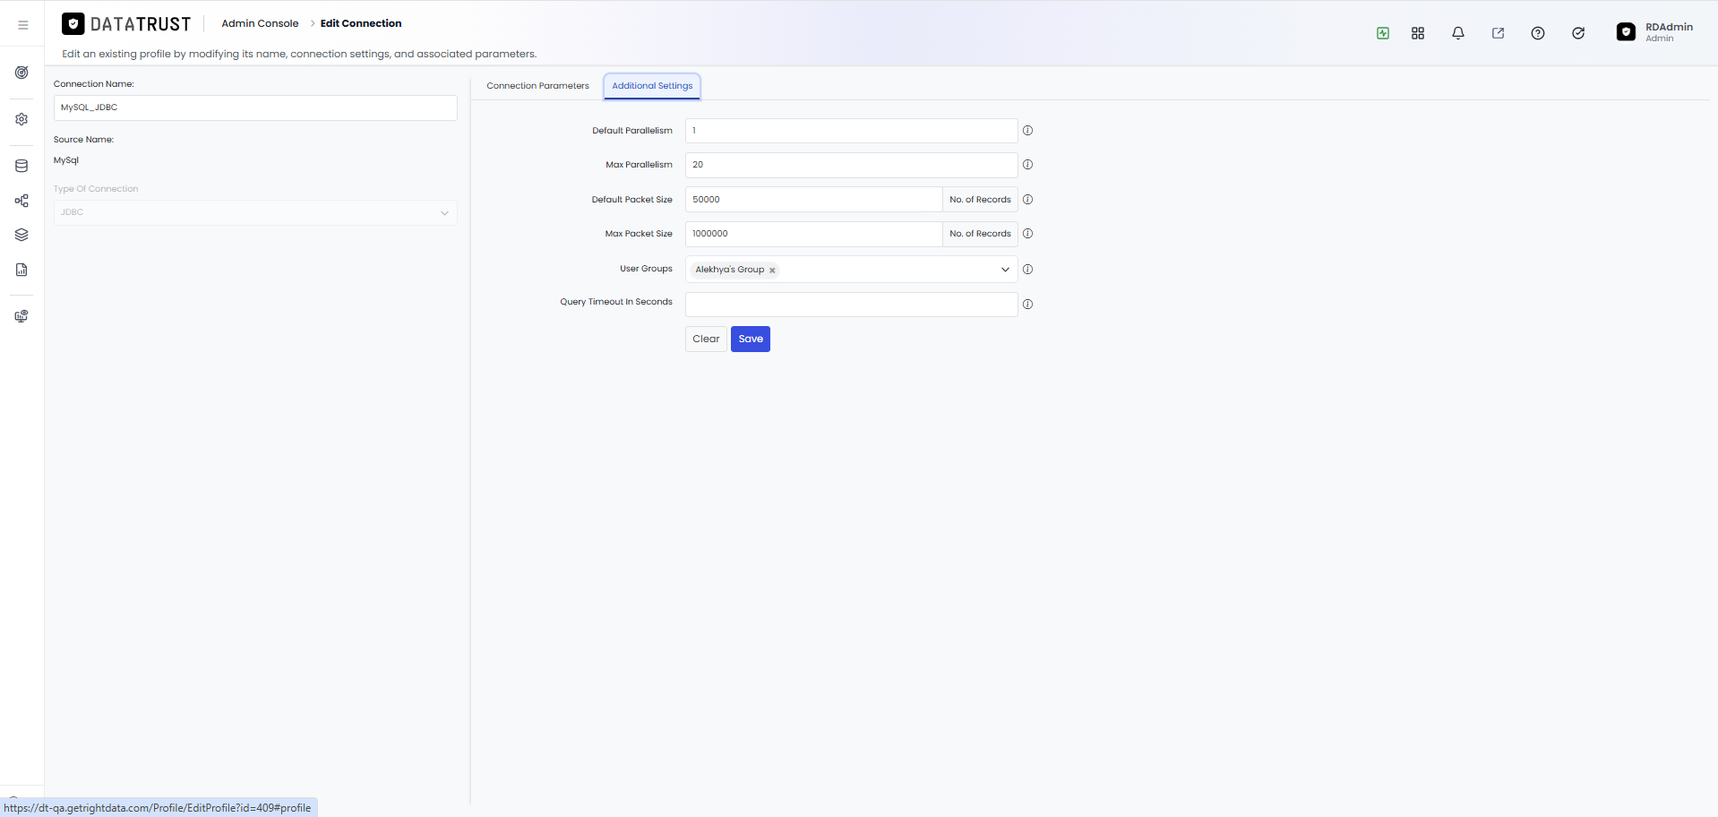Click the Save button
Image resolution: width=1718 pixels, height=817 pixels.
coord(751,339)
